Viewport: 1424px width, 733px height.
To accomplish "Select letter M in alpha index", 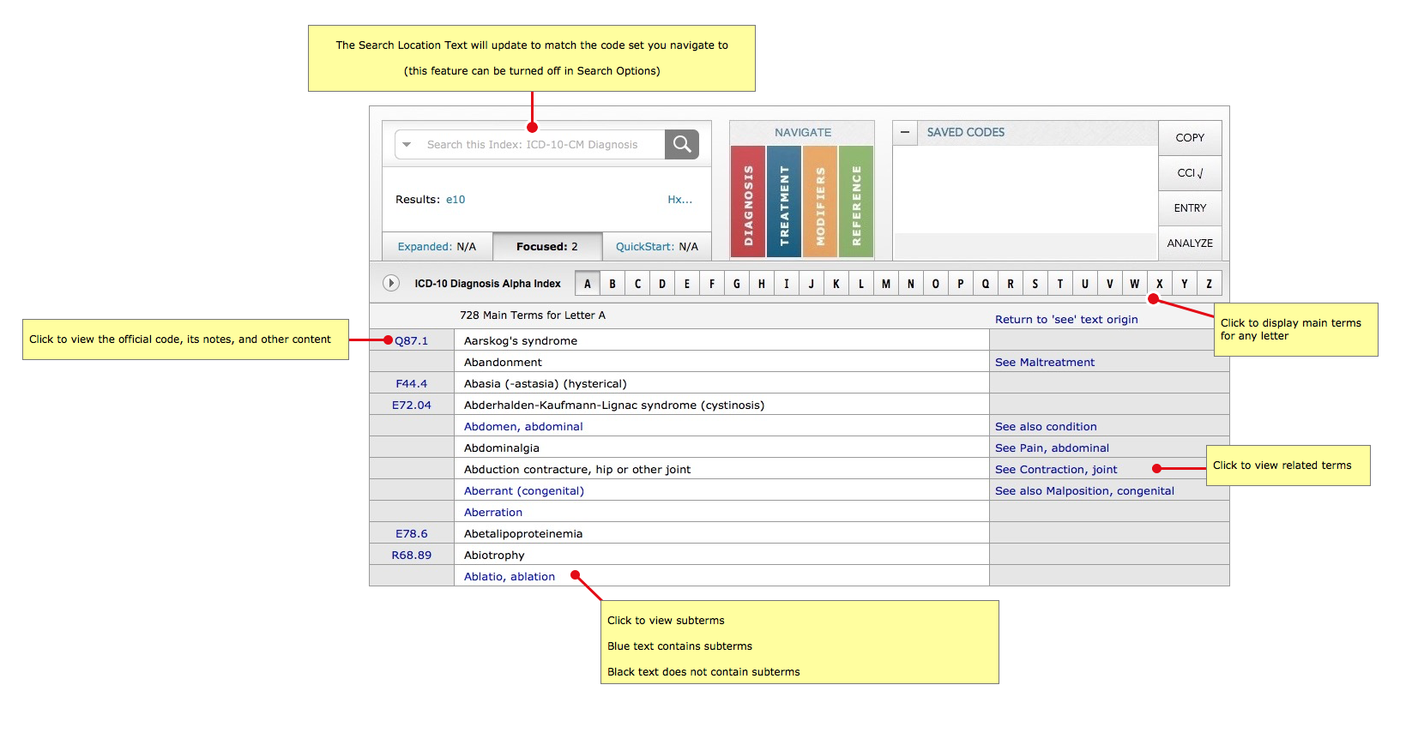I will click(886, 284).
